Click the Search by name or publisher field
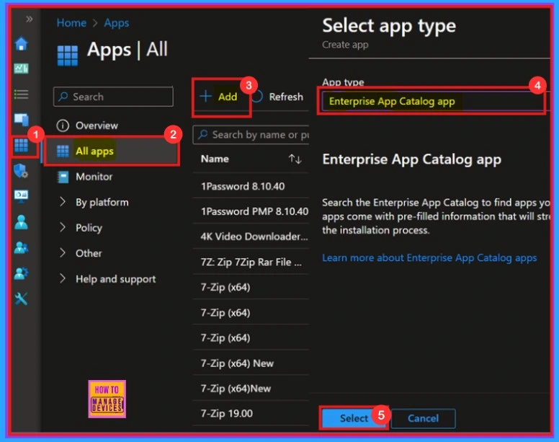This screenshot has height=442, width=559. [x=251, y=135]
